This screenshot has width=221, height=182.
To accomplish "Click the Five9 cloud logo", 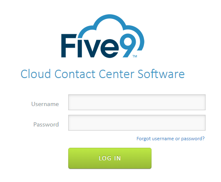I will tap(103, 36).
